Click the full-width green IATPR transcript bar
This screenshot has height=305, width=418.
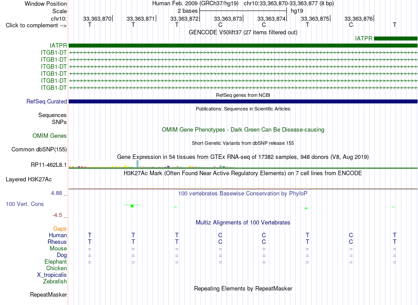tap(243, 46)
